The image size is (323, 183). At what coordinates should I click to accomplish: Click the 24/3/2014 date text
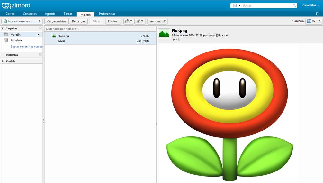coord(143,41)
